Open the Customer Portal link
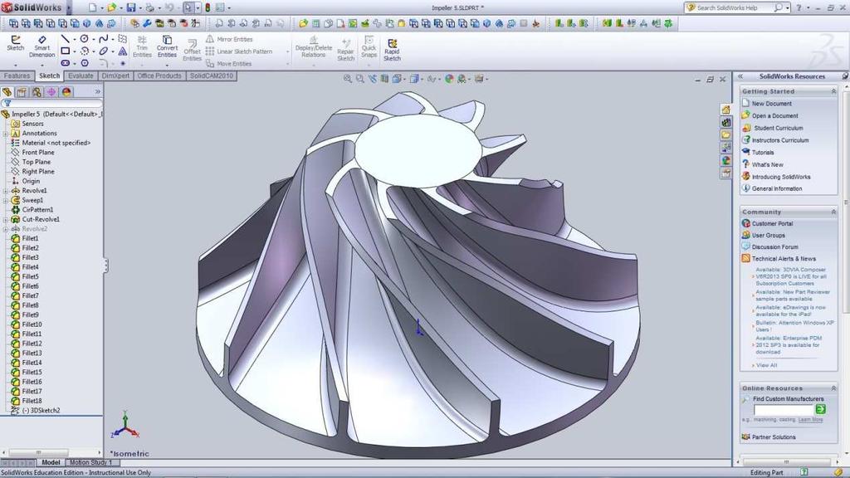 click(x=772, y=223)
